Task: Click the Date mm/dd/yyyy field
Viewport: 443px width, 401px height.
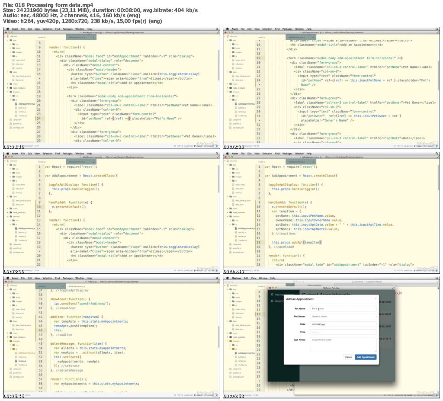Action: click(x=343, y=324)
